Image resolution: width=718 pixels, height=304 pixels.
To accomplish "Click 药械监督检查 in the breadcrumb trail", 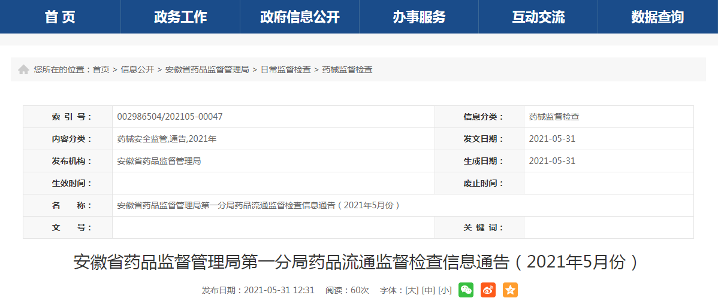I will click(x=347, y=69).
